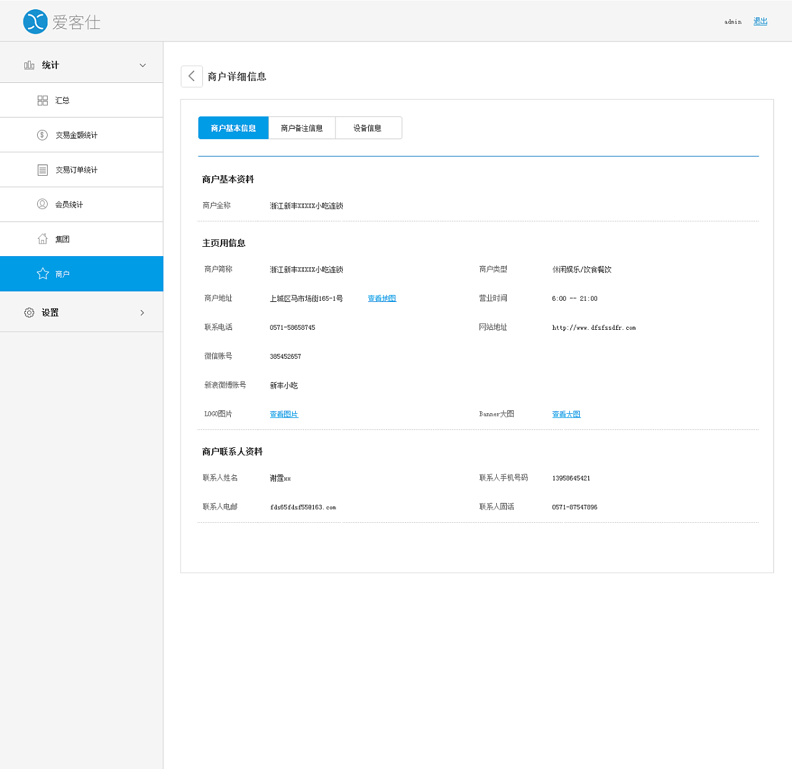Collapse the 统计 section chevron

coord(143,65)
